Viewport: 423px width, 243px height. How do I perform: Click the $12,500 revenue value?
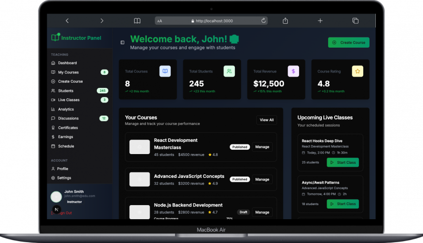269,84
